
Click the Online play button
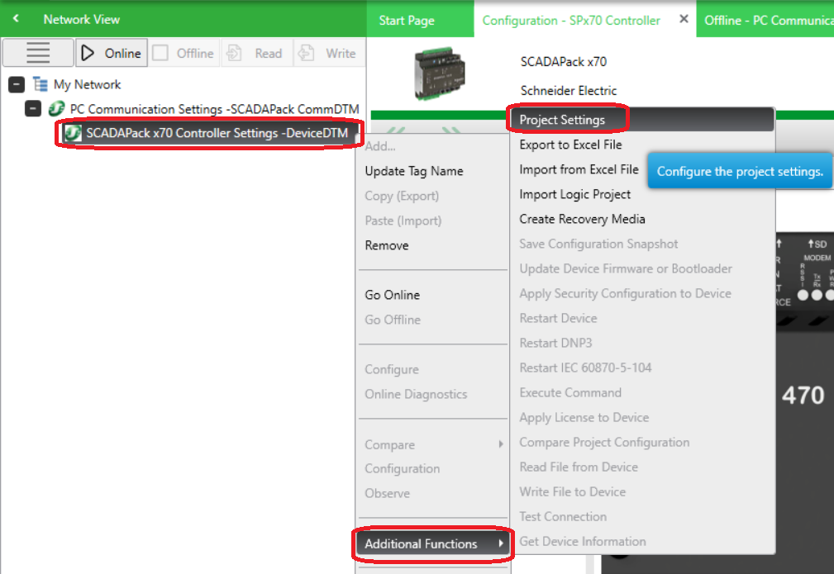[x=111, y=53]
